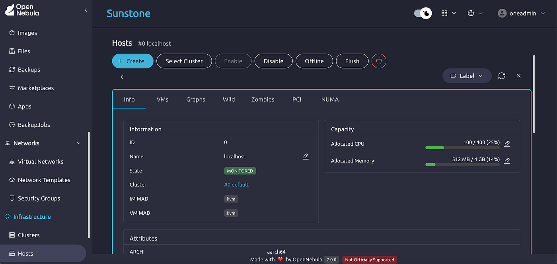Click the oneadmin avatar icon
557x264 pixels.
click(502, 13)
